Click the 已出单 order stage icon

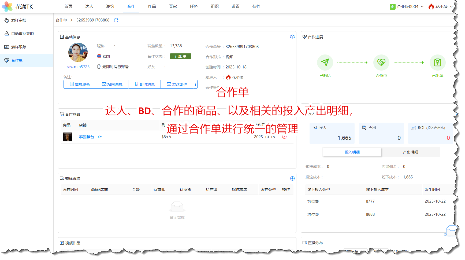437,63
